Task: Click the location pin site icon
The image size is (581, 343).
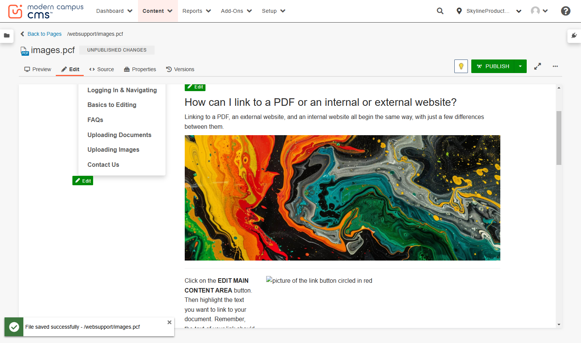Action: [x=459, y=11]
